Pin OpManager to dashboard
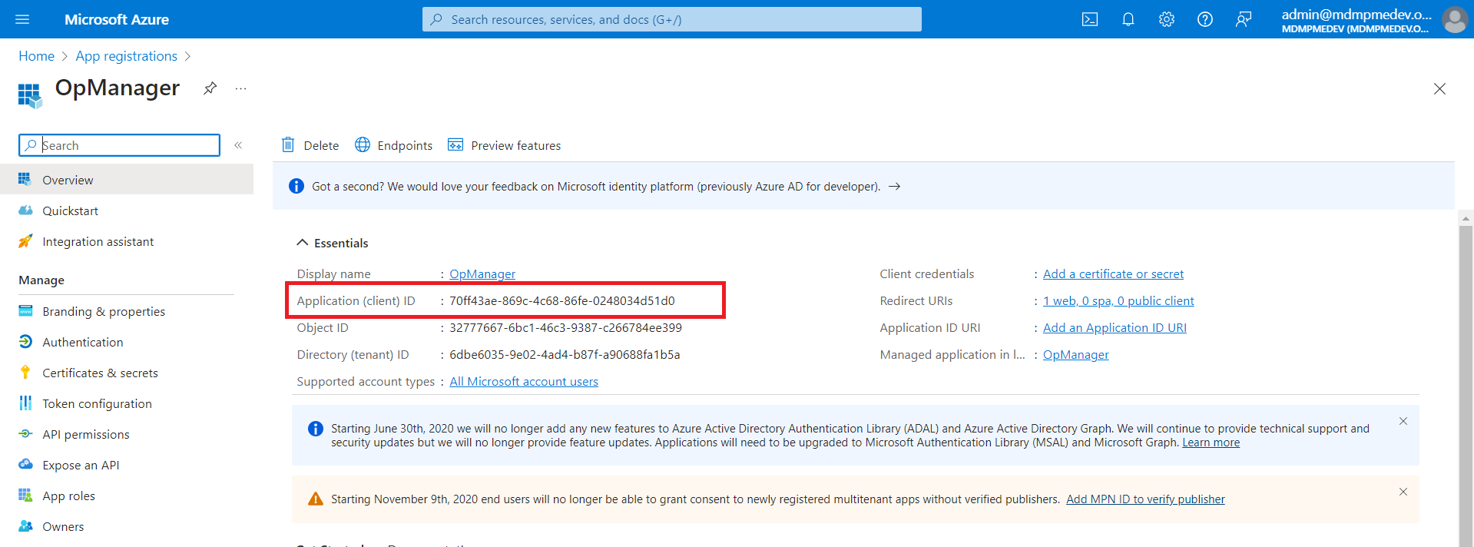Image resolution: width=1474 pixels, height=547 pixels. pyautogui.click(x=210, y=88)
